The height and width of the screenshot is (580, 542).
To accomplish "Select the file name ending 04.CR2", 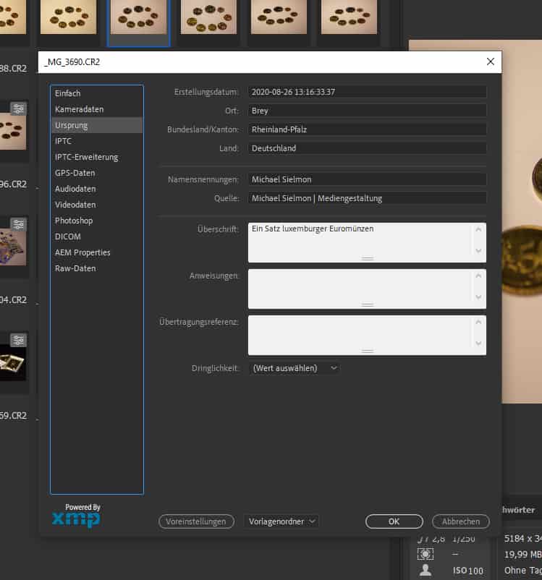I will pyautogui.click(x=13, y=300).
